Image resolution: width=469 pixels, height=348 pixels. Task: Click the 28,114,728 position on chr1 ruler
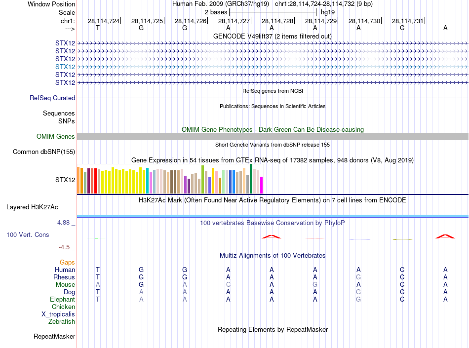coord(277,21)
